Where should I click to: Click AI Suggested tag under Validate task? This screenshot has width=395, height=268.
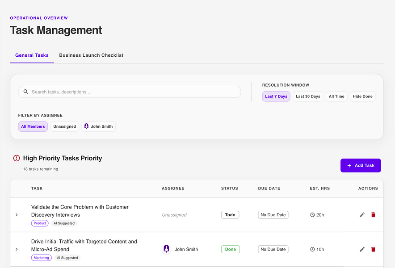[64, 223]
